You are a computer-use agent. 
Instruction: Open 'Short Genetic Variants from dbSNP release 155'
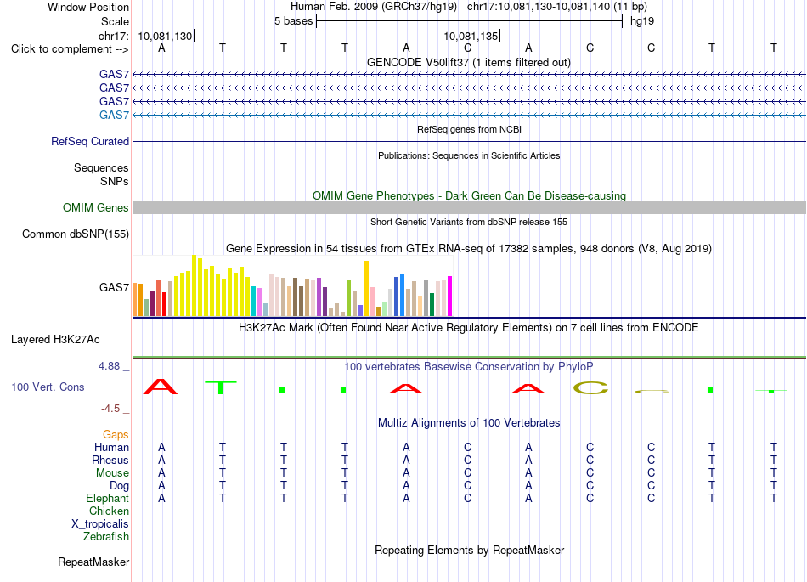tap(469, 223)
